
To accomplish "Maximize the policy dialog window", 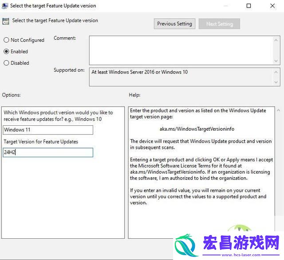I will [248, 6].
